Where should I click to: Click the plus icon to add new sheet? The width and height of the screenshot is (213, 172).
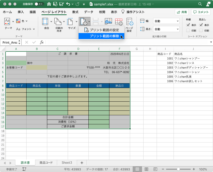[82, 163]
